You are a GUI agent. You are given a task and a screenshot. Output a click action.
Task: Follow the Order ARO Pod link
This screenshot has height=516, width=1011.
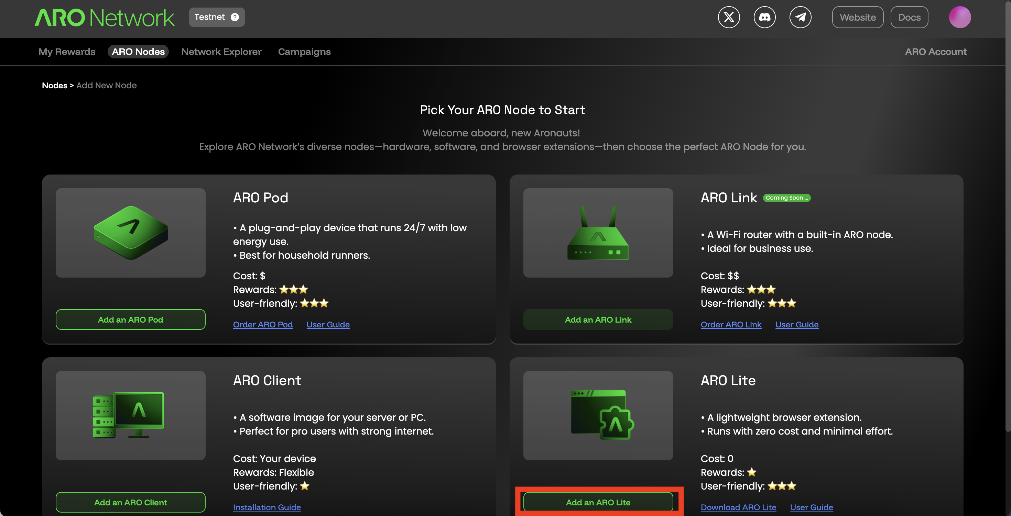pos(263,325)
